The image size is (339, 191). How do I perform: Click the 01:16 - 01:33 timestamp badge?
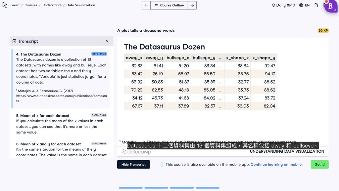click(x=99, y=54)
